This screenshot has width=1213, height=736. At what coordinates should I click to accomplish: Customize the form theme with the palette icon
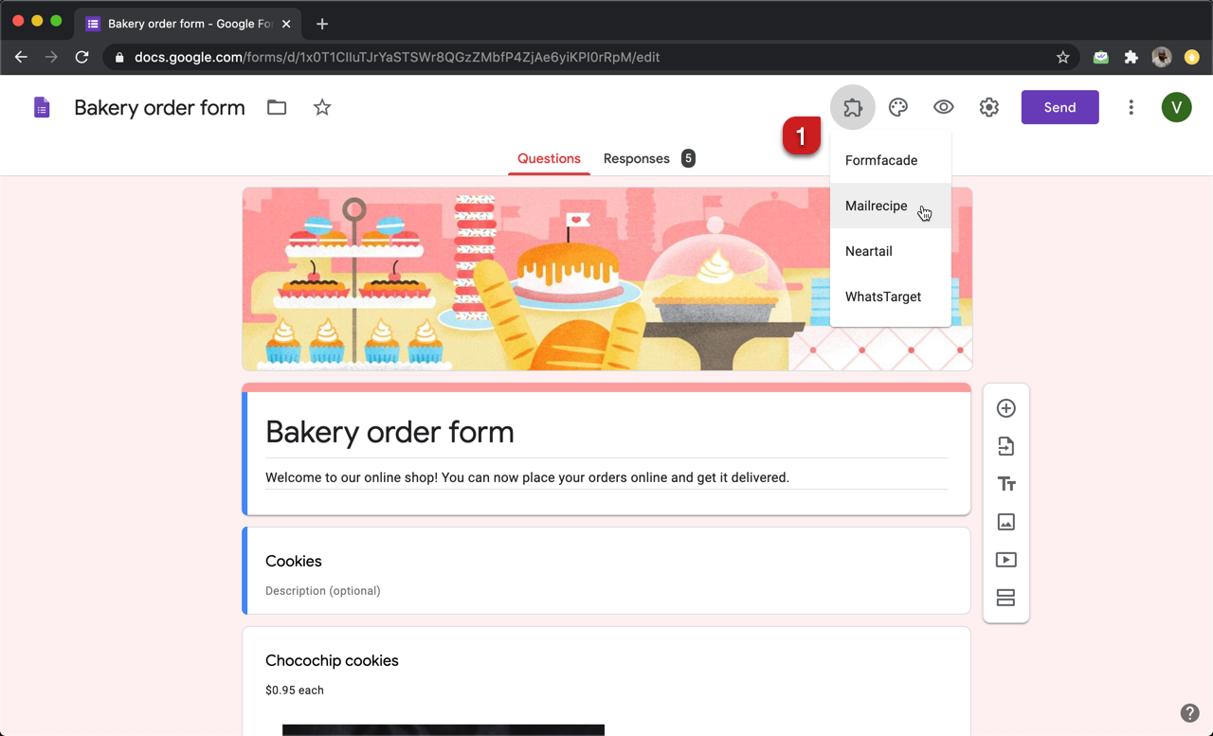(897, 107)
